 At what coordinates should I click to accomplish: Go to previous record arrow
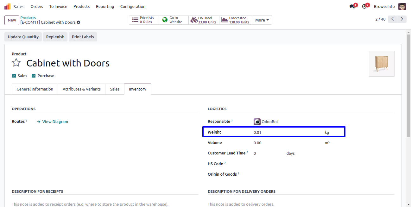[x=393, y=19]
